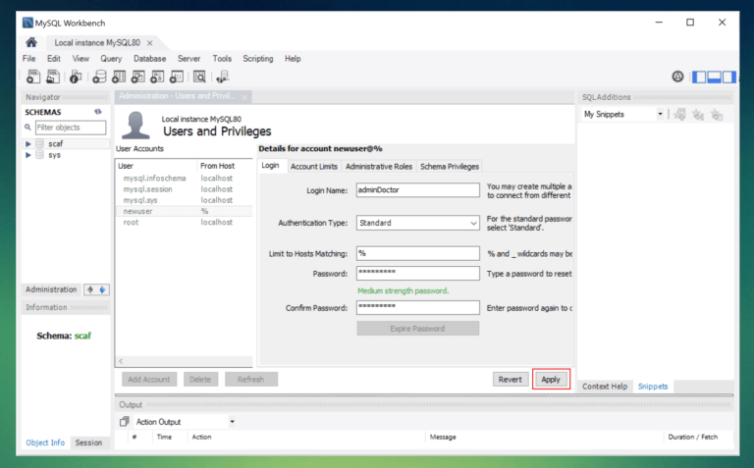The height and width of the screenshot is (468, 754).
Task: Toggle the left sidebar panel visibility
Action: tap(699, 77)
